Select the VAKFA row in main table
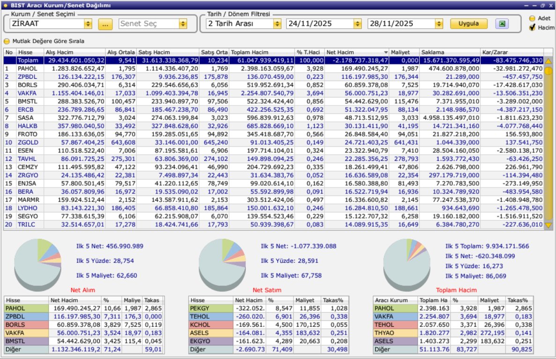556x359 pixels. coord(274,93)
